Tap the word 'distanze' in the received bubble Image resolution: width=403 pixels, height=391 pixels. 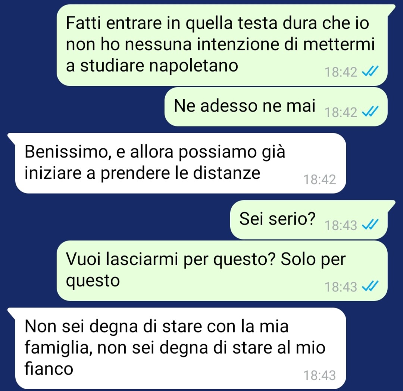point(227,173)
